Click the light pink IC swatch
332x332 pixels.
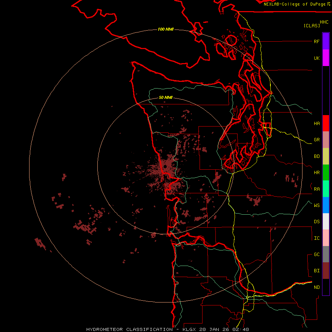[326, 238]
